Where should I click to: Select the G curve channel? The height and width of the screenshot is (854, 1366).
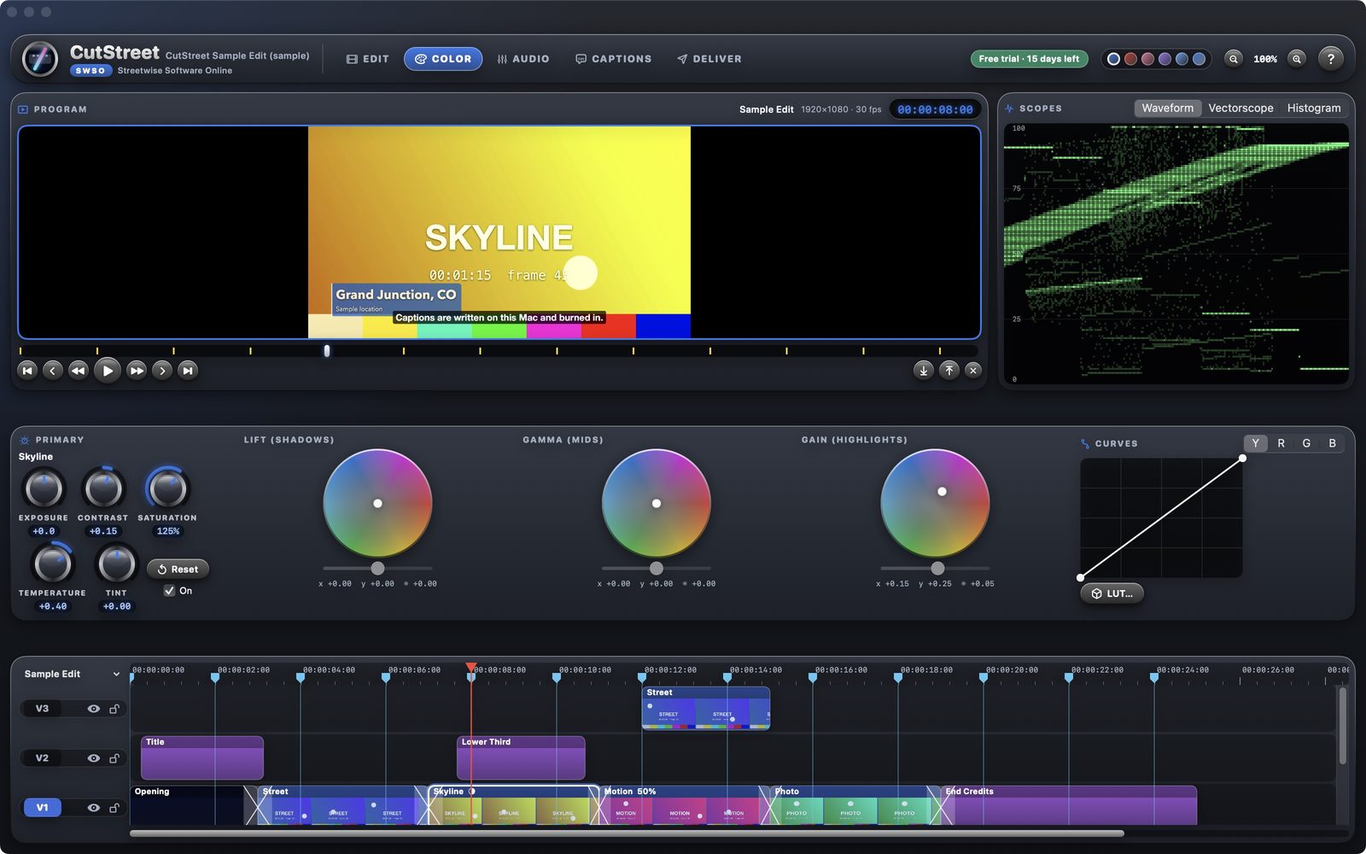[1306, 443]
